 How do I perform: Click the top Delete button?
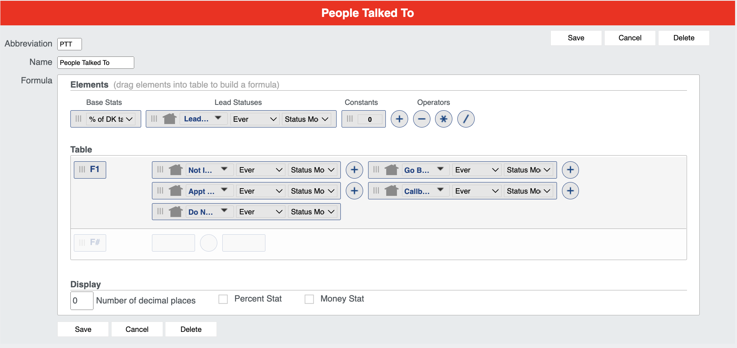point(684,38)
